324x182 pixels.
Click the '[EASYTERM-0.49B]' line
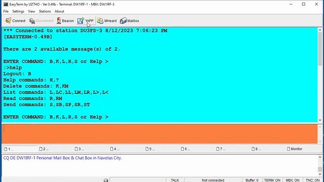(28, 37)
